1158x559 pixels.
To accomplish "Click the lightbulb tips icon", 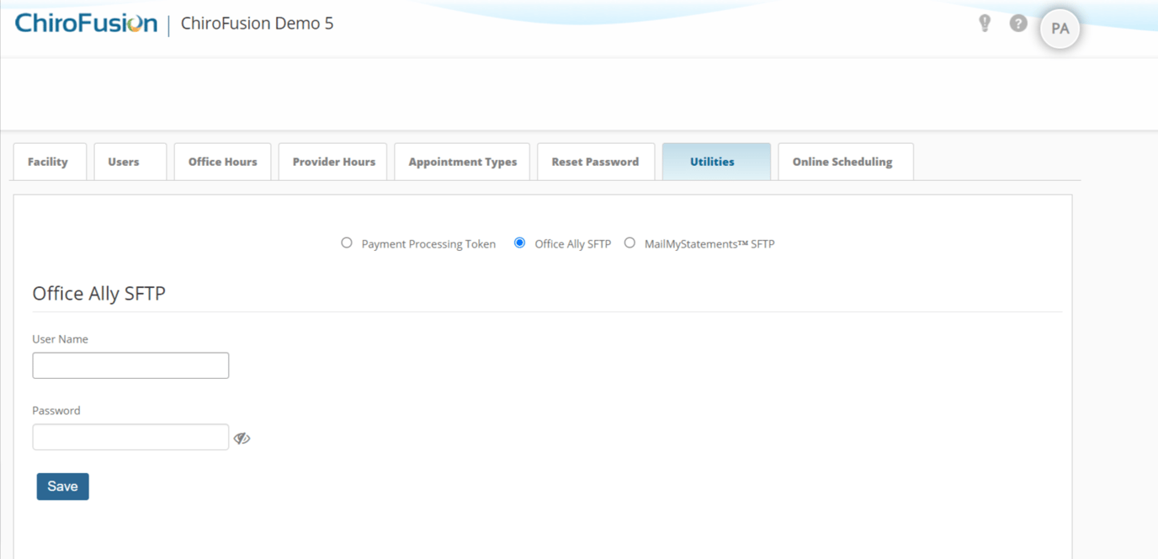I will point(985,24).
